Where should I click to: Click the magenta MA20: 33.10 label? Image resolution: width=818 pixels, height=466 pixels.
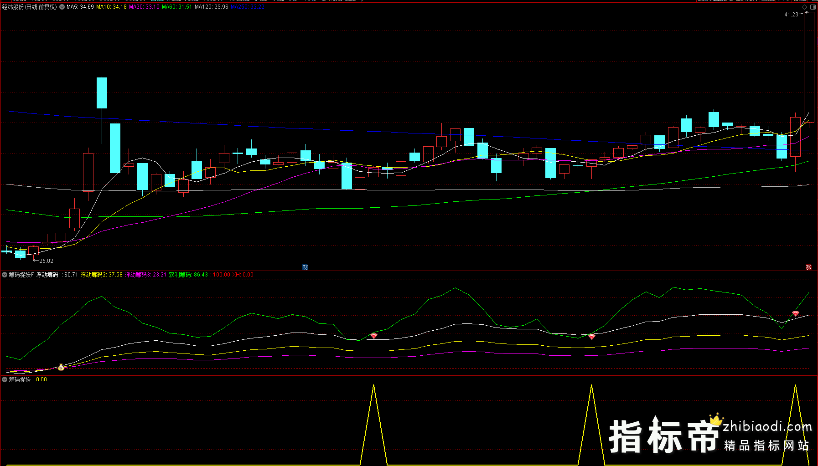(145, 7)
